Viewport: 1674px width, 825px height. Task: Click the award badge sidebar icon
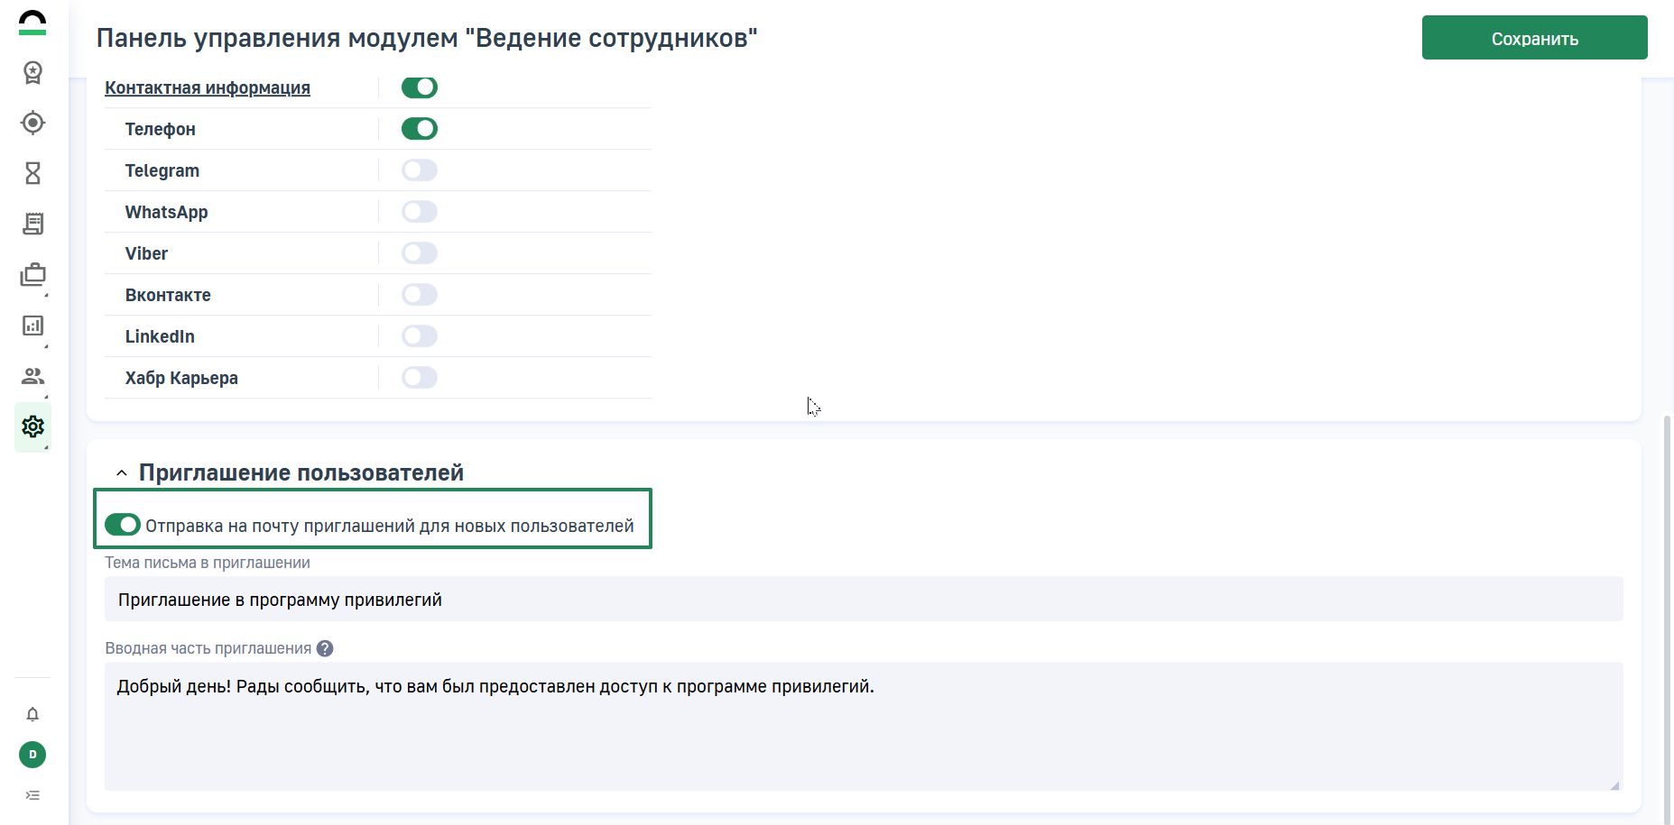tap(32, 72)
